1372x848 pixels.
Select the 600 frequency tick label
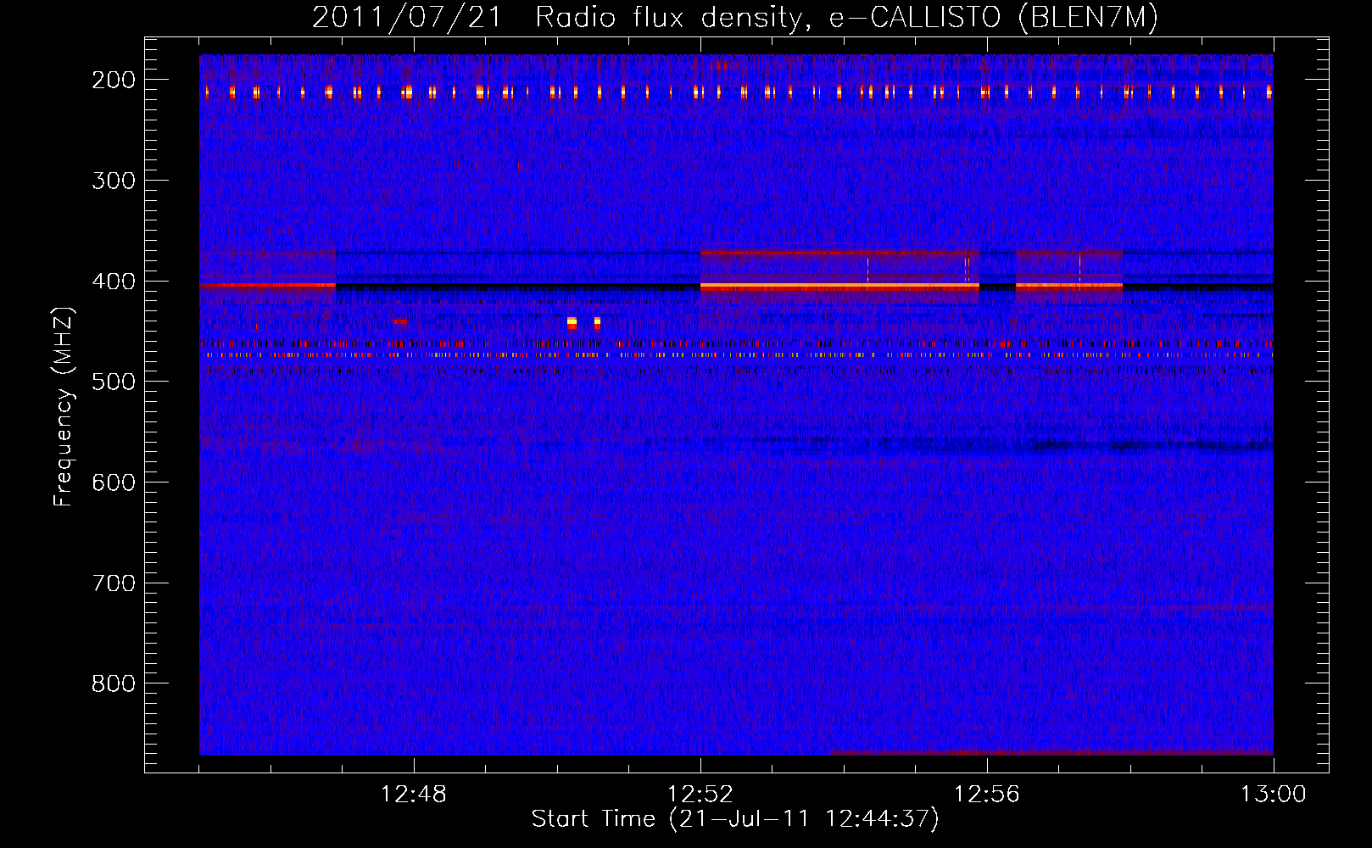(114, 483)
